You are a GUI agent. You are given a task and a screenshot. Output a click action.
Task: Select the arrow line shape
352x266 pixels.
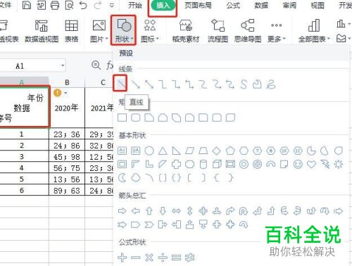click(x=136, y=84)
